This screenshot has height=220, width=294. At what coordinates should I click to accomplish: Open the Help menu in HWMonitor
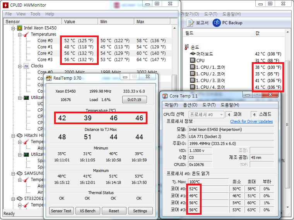pyautogui.click(x=50, y=14)
